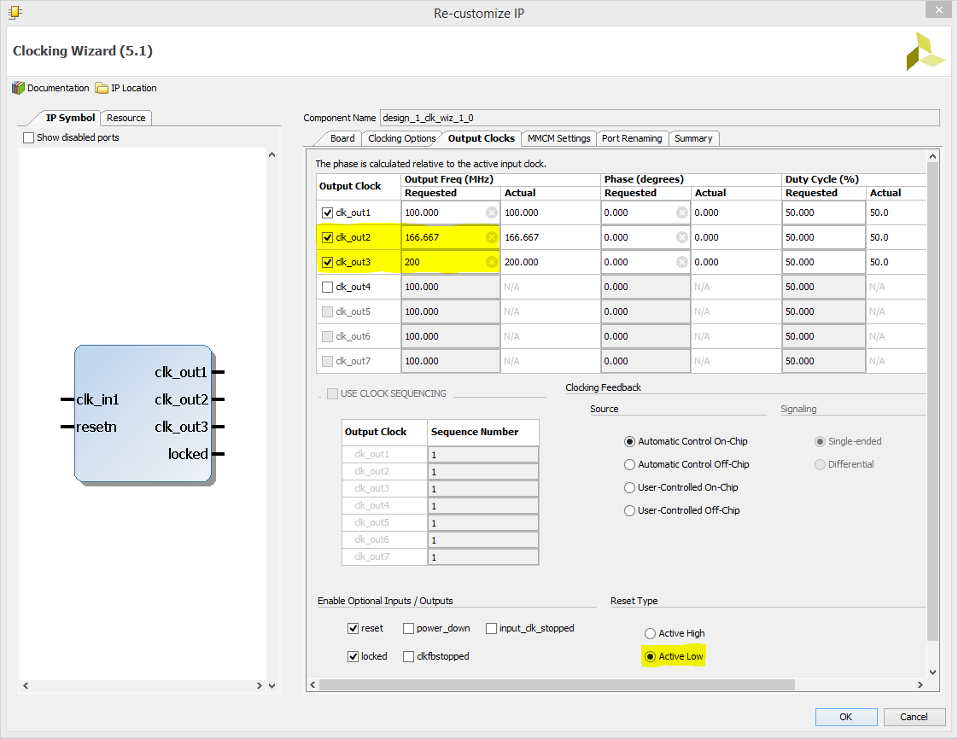Clear the clk_out3 requested frequency value
The height and width of the screenshot is (739, 958).
[491, 262]
